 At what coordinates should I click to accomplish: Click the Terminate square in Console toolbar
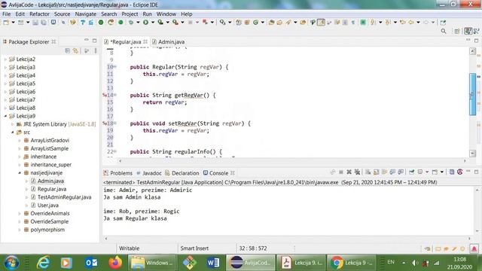(x=341, y=172)
